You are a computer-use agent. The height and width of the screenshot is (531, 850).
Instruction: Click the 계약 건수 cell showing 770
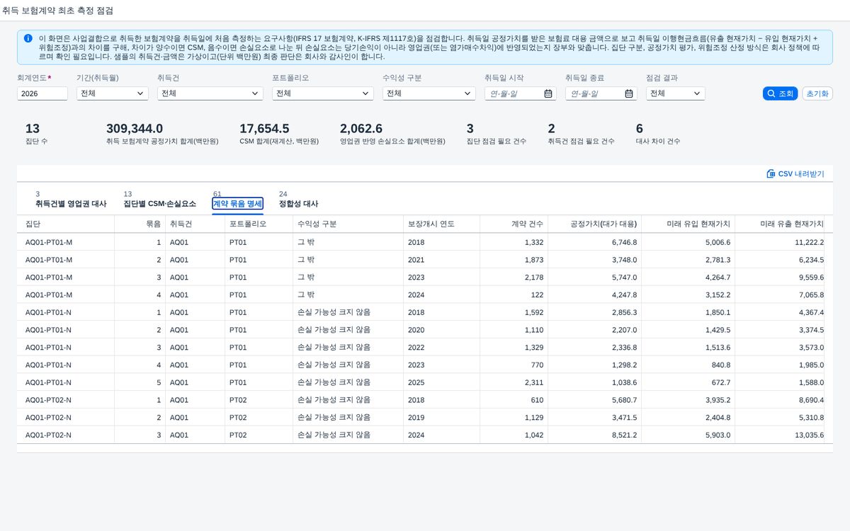514,365
